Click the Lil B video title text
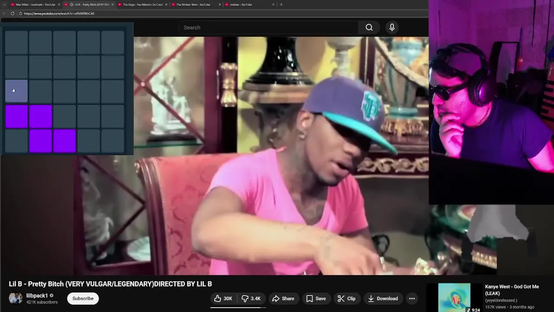This screenshot has width=554, height=312. (x=110, y=284)
